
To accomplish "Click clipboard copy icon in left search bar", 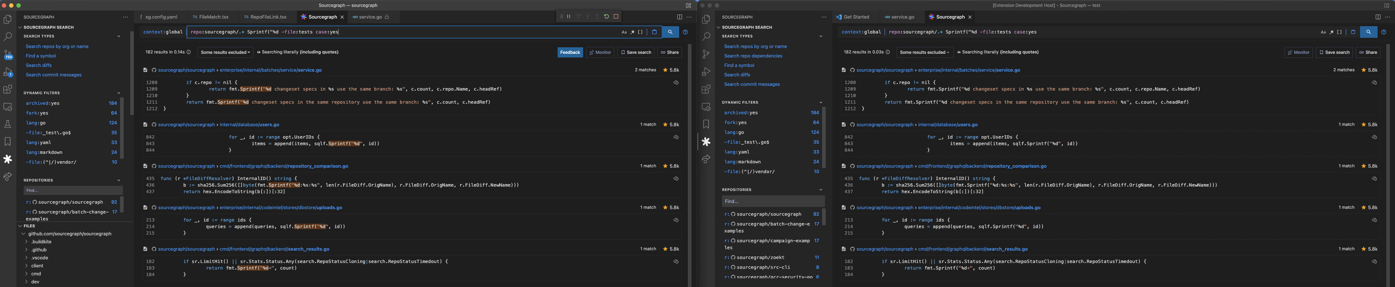I will (654, 32).
